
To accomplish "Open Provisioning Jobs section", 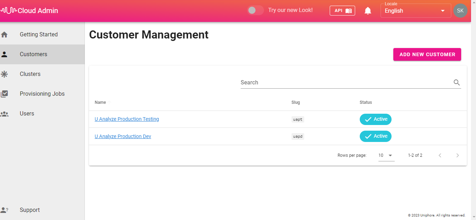I will [x=42, y=94].
